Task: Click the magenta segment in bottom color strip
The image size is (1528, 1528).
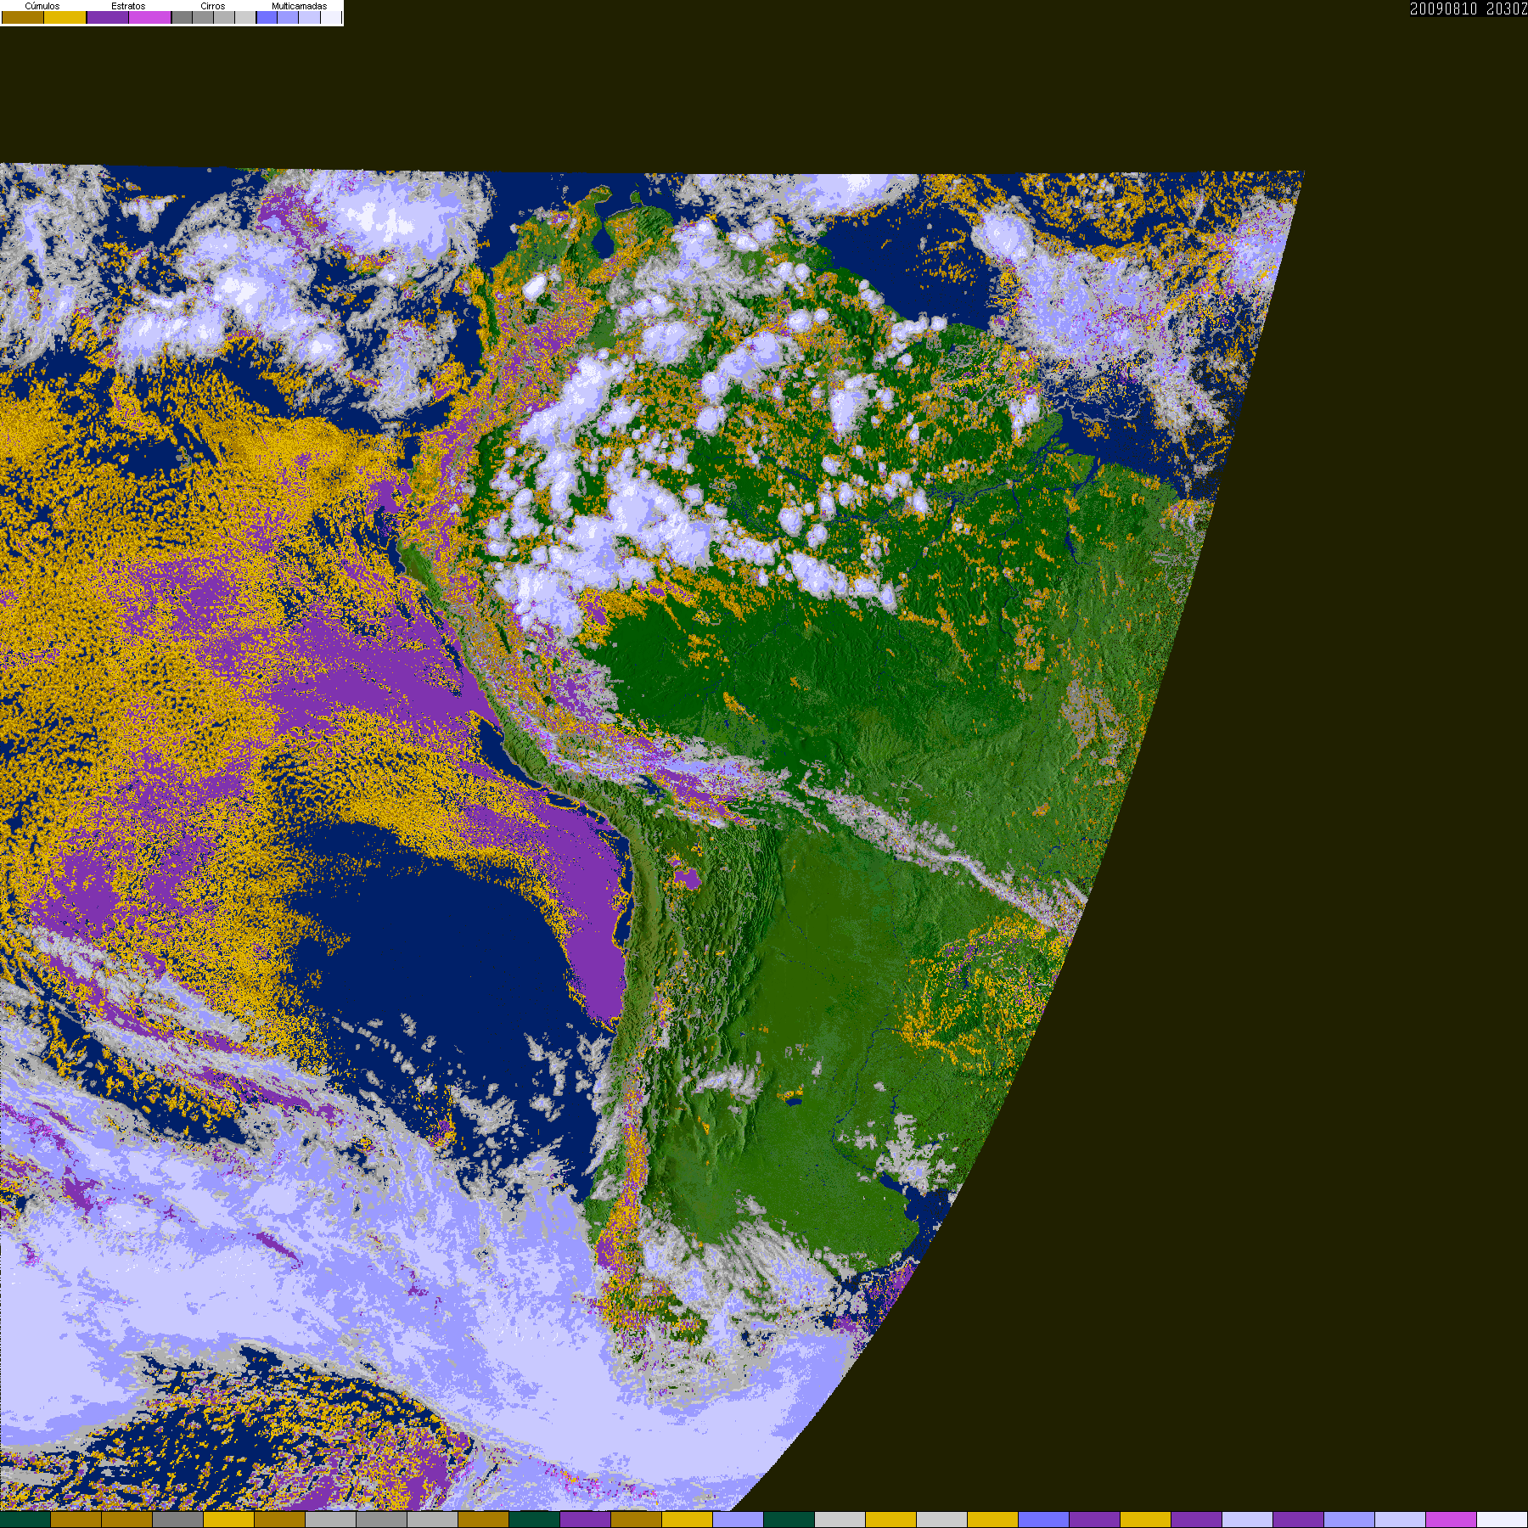Action: tap(1451, 1520)
